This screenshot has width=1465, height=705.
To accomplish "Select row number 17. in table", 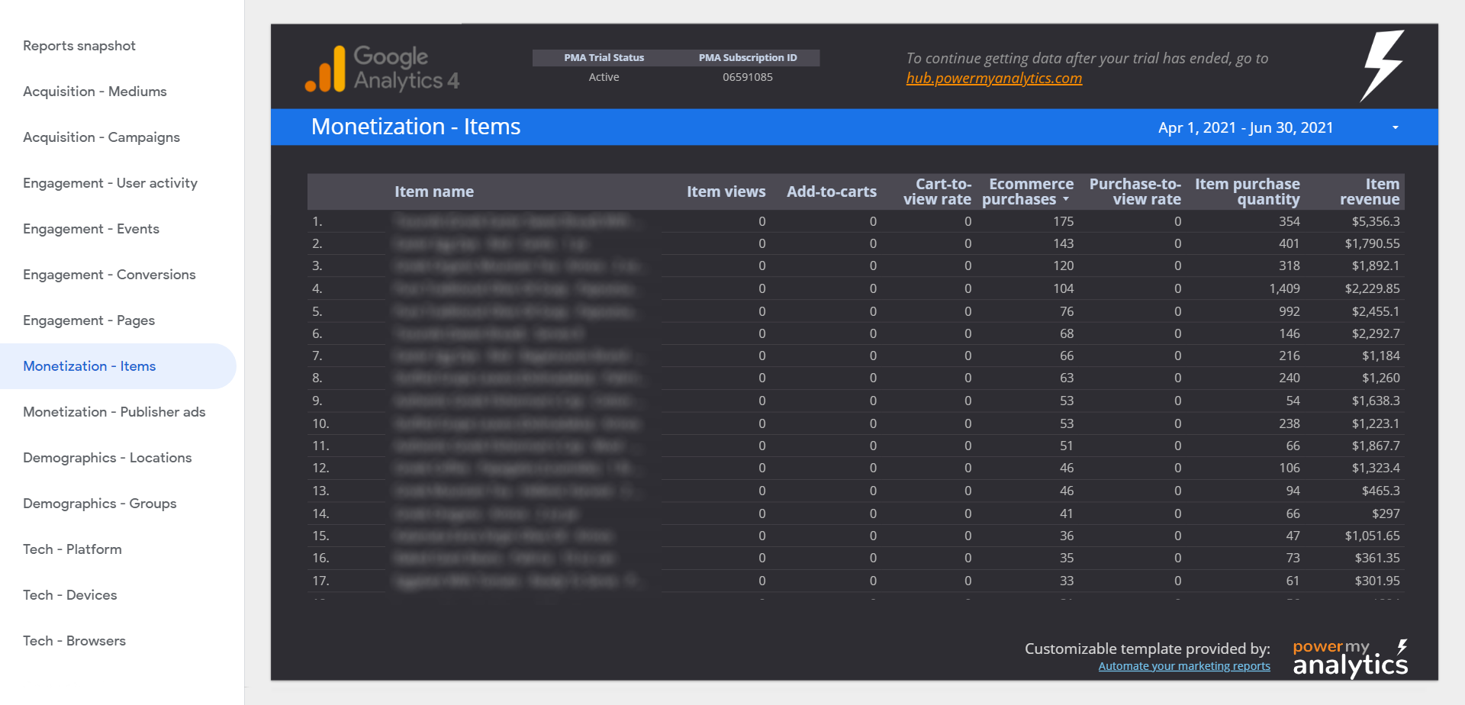I will (x=320, y=581).
